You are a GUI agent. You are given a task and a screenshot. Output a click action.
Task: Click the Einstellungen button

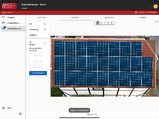coord(38,73)
